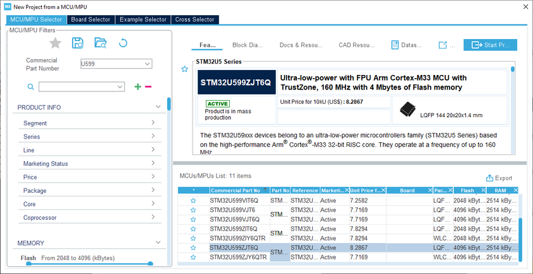The height and width of the screenshot is (274, 533).
Task: Remove the RAM column with its X
Action: (515, 190)
